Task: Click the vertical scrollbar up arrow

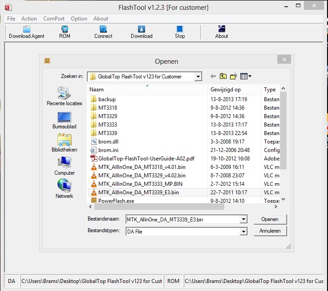Action: [x=283, y=88]
